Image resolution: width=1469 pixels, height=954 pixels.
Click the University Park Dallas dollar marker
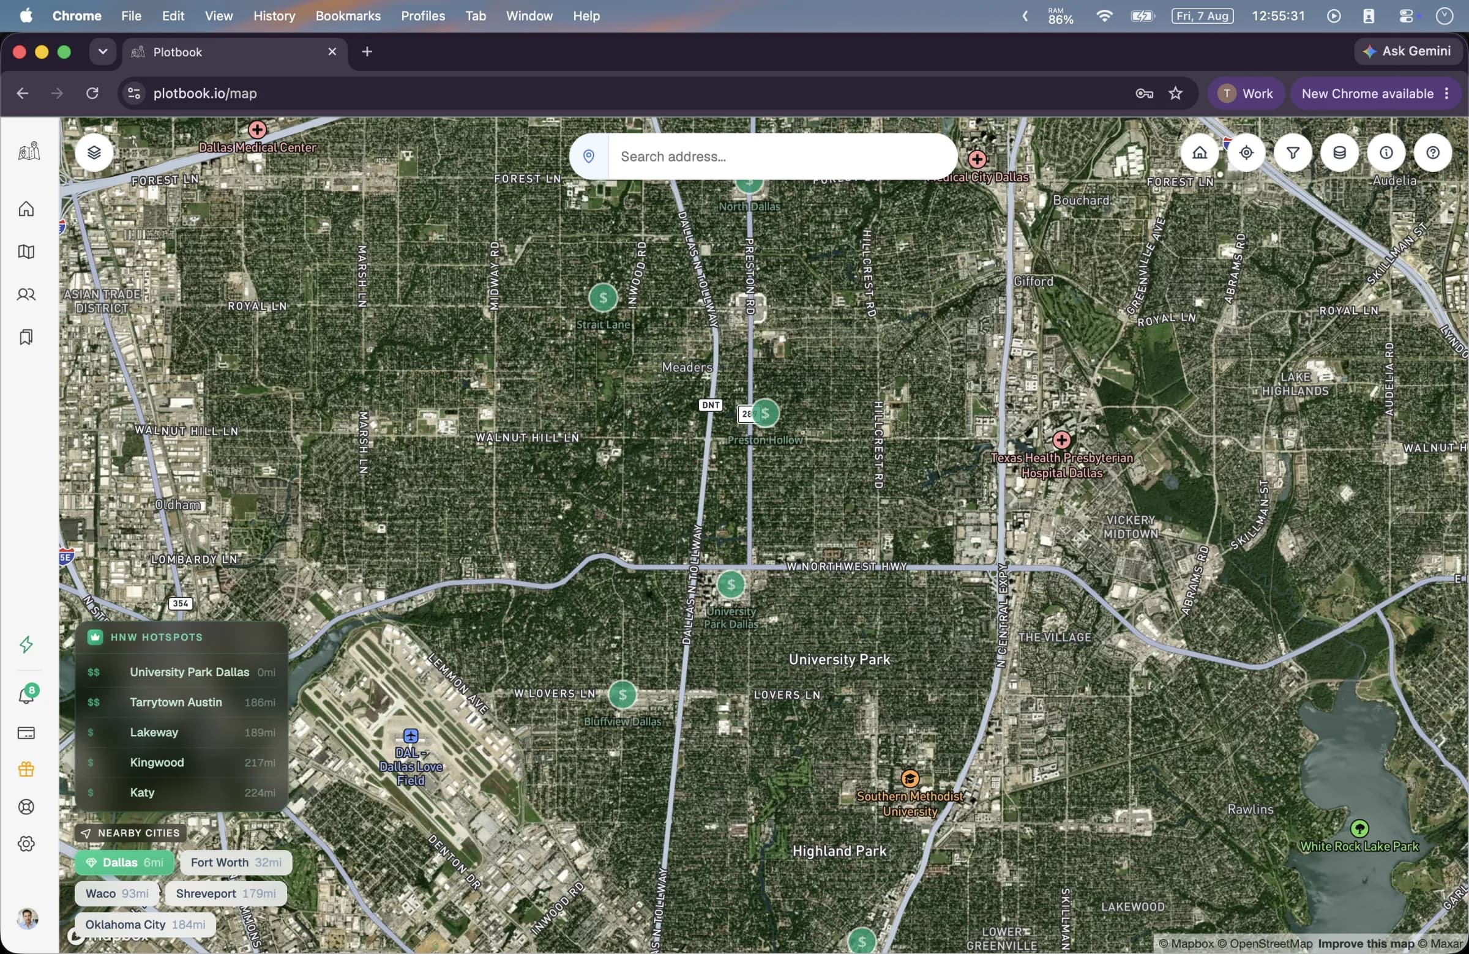pos(731,584)
